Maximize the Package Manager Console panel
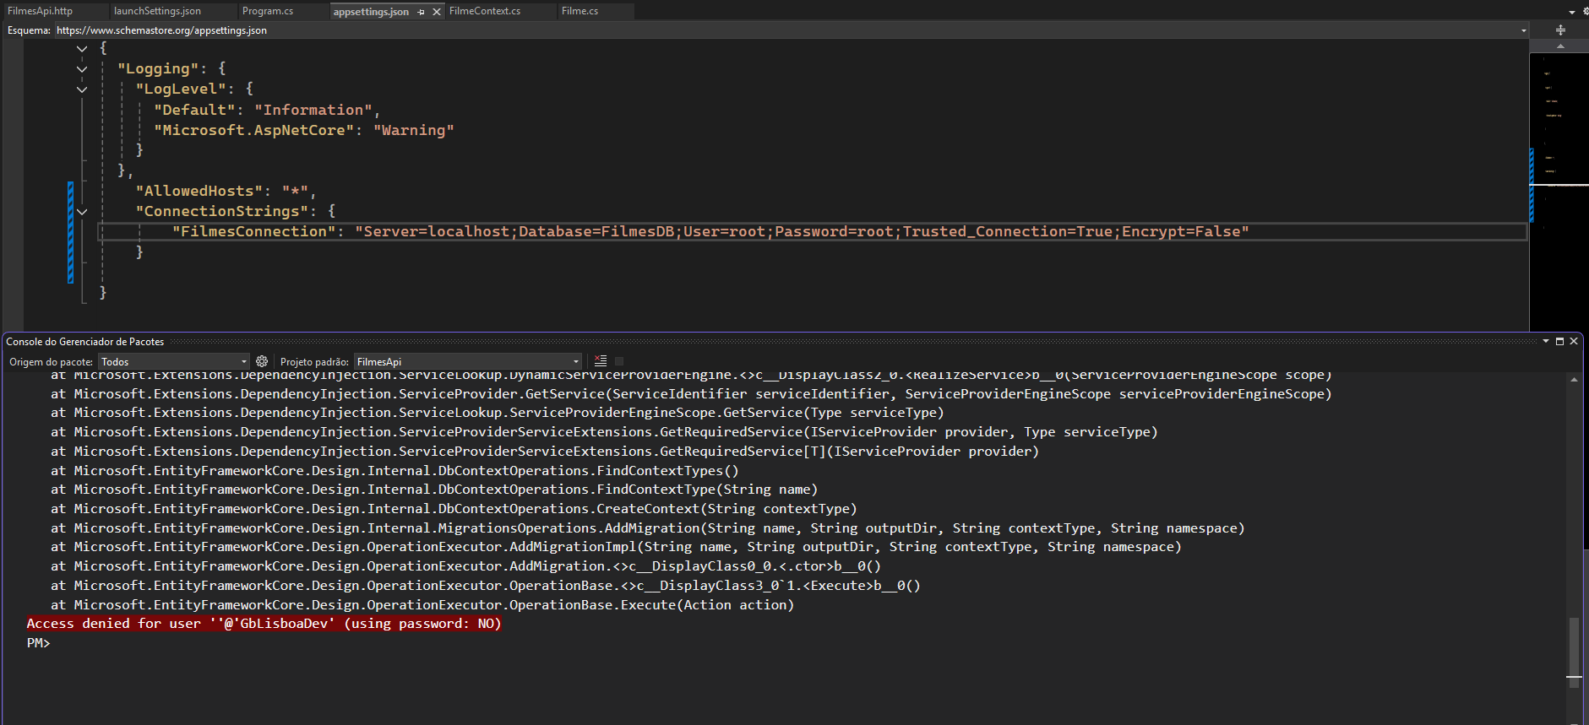1589x725 pixels. point(1559,341)
